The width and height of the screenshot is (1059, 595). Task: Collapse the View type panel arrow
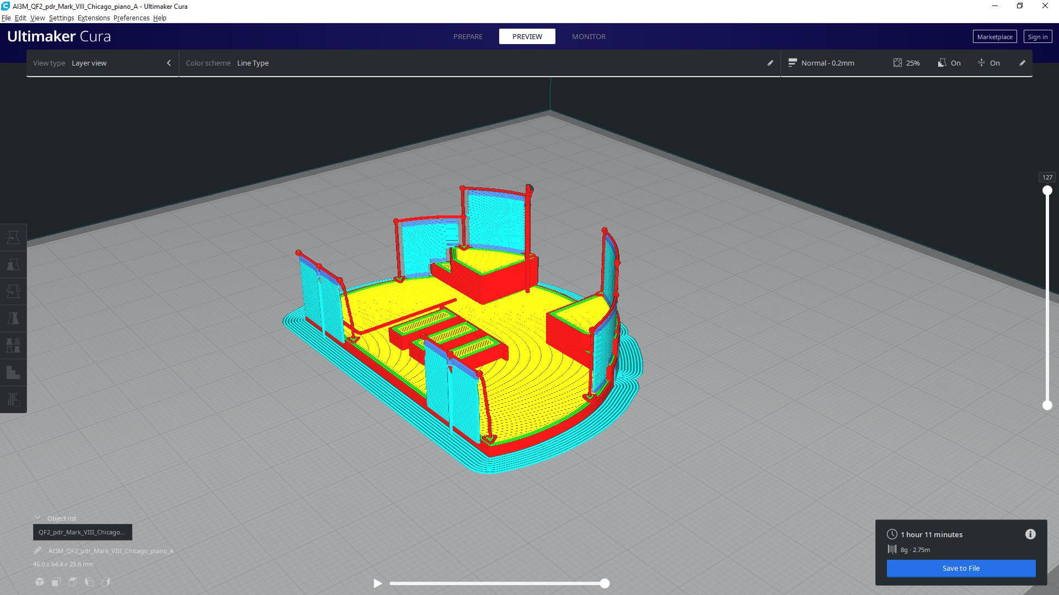tap(169, 63)
